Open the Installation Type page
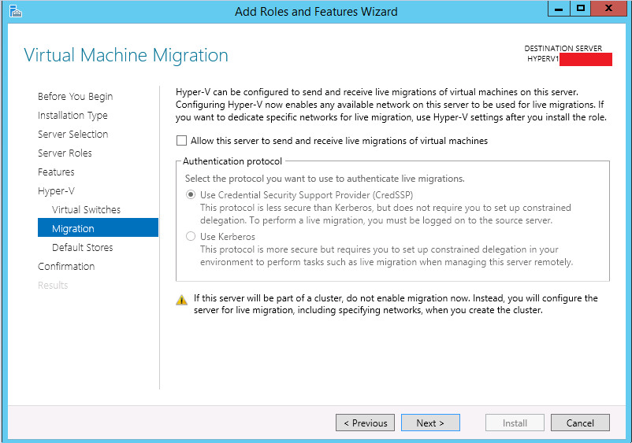 72,116
